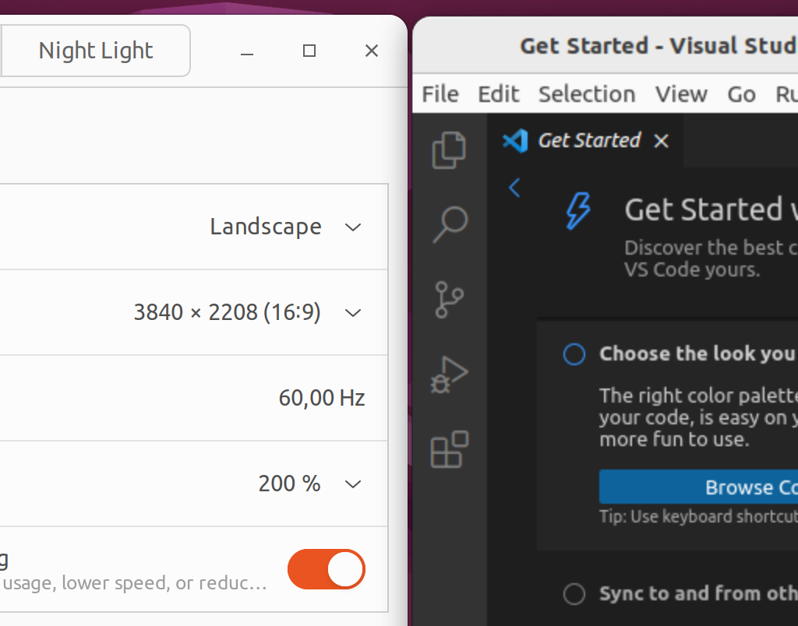Viewport: 798px width, 626px height.
Task: Select the 'Sync to and from' radio circle
Action: [x=574, y=594]
